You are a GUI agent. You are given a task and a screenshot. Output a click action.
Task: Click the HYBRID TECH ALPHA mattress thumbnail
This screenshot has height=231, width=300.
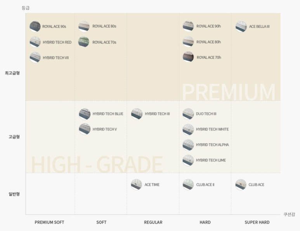tap(188, 145)
